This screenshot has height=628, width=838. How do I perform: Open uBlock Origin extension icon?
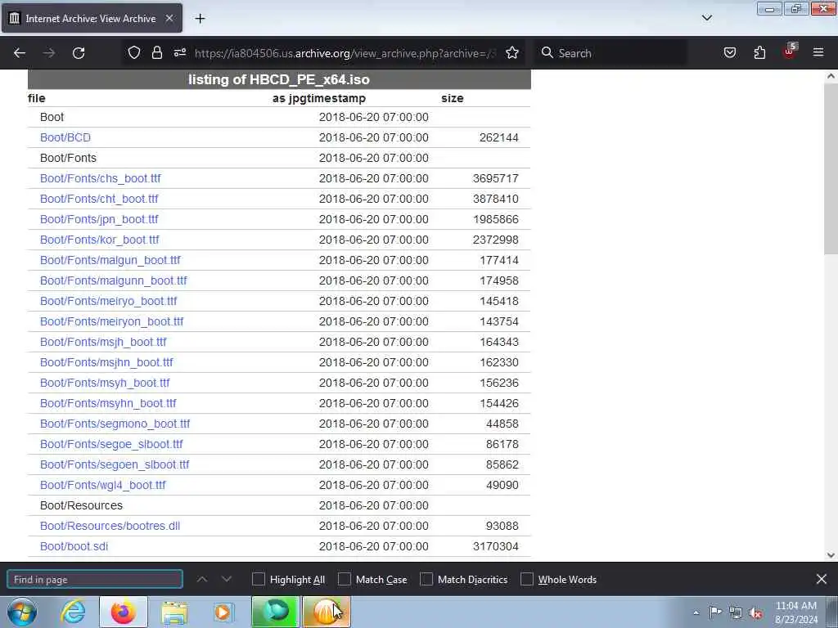790,52
